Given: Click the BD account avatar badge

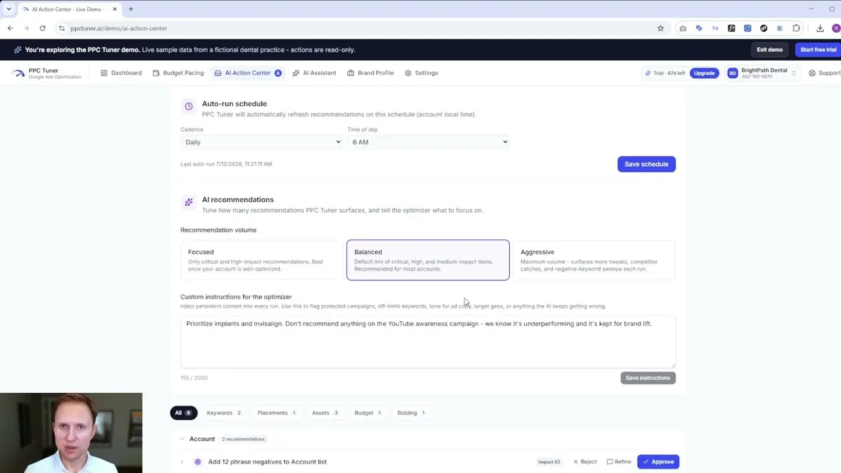Looking at the screenshot, I should click(733, 73).
